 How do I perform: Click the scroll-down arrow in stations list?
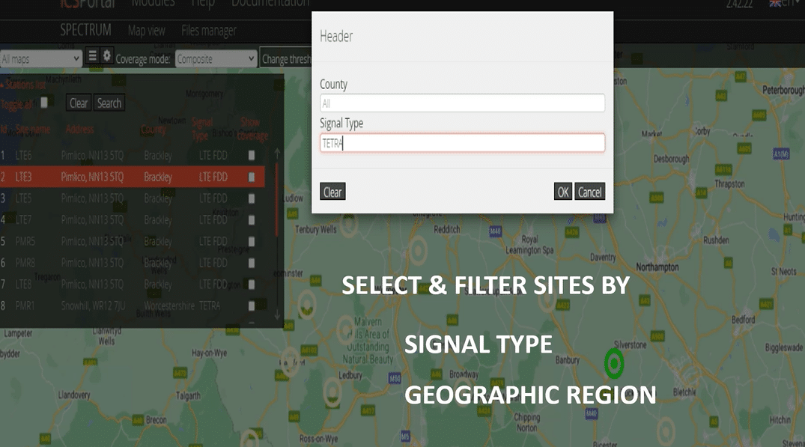[278, 315]
